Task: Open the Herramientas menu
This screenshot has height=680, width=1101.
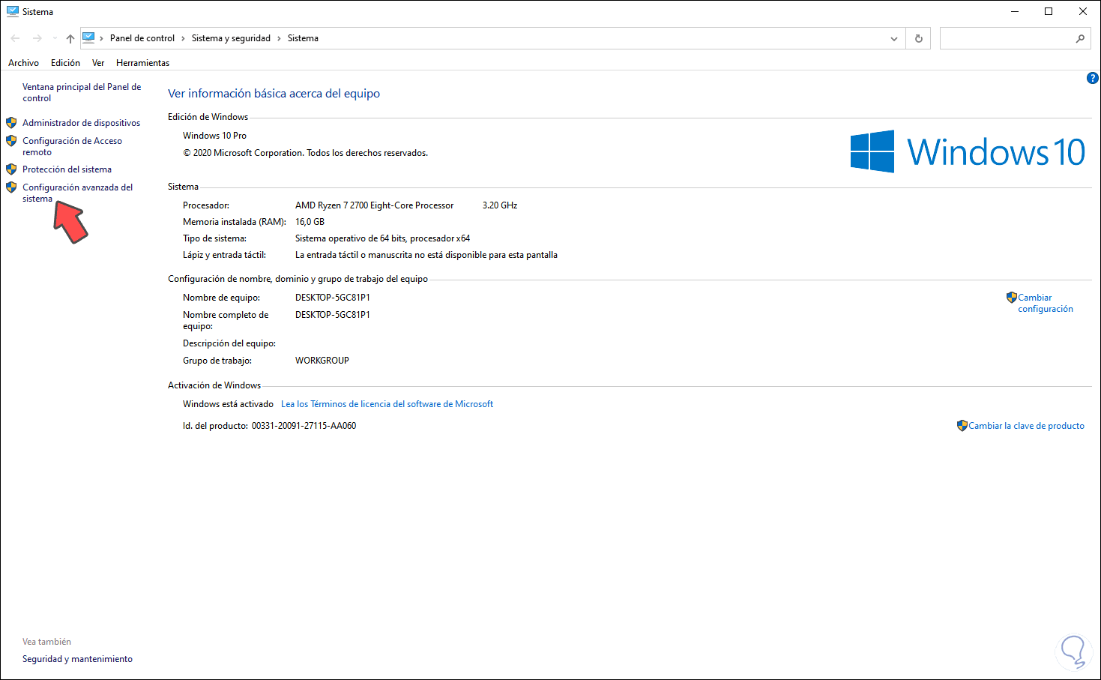Action: tap(142, 63)
